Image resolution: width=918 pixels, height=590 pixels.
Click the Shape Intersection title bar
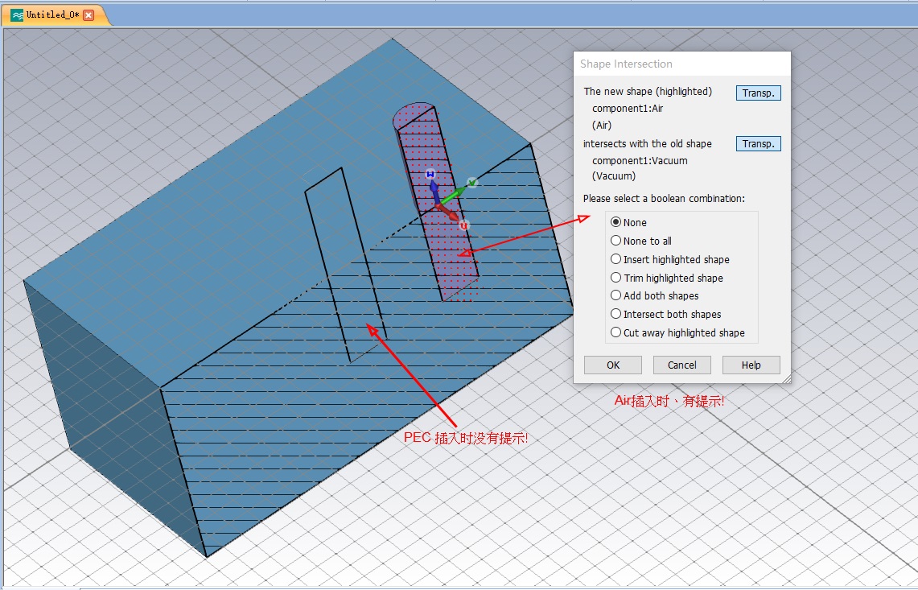[x=682, y=64]
